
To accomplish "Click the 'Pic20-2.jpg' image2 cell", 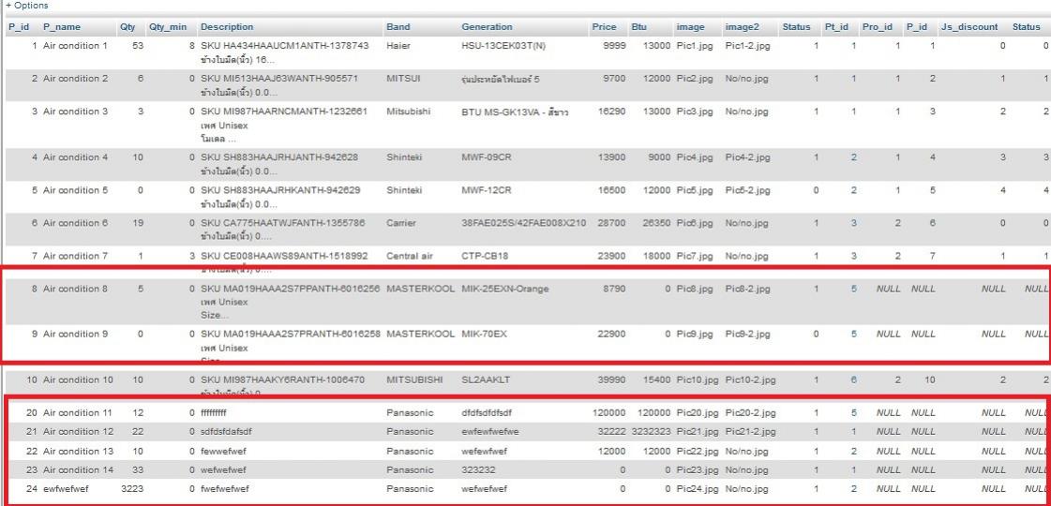I will [x=750, y=413].
